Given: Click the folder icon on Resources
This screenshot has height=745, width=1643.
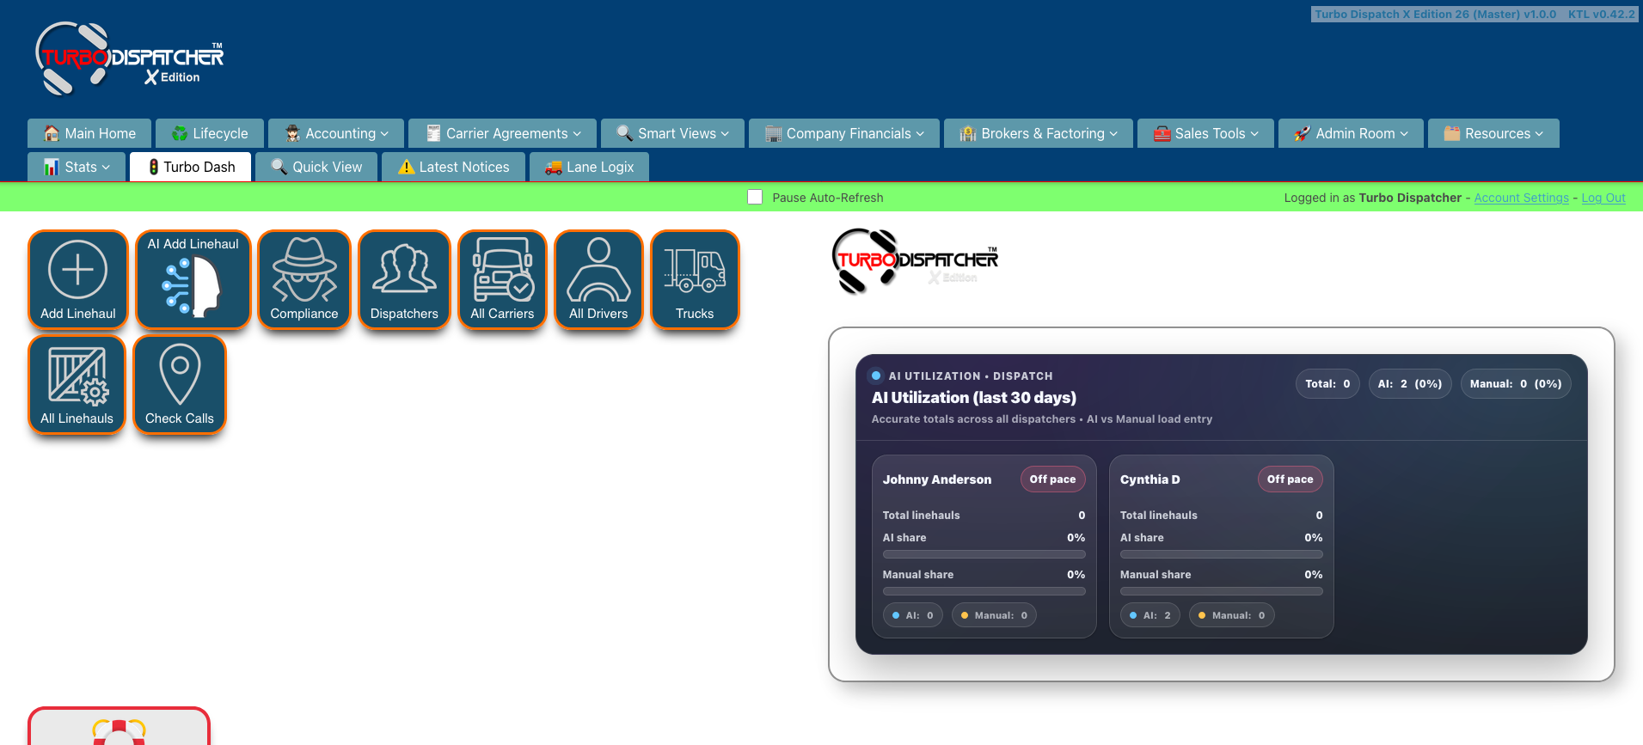Looking at the screenshot, I should [1452, 133].
